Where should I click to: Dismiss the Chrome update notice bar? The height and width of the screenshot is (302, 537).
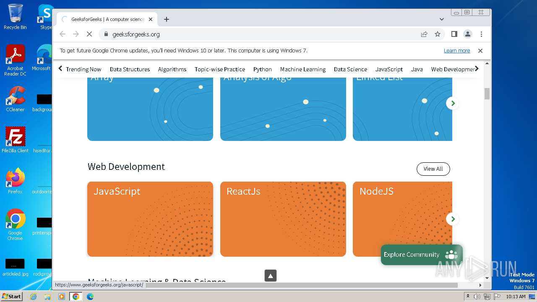pyautogui.click(x=480, y=50)
